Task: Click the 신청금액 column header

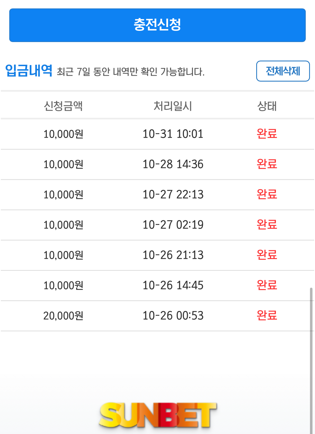Action: [x=63, y=106]
